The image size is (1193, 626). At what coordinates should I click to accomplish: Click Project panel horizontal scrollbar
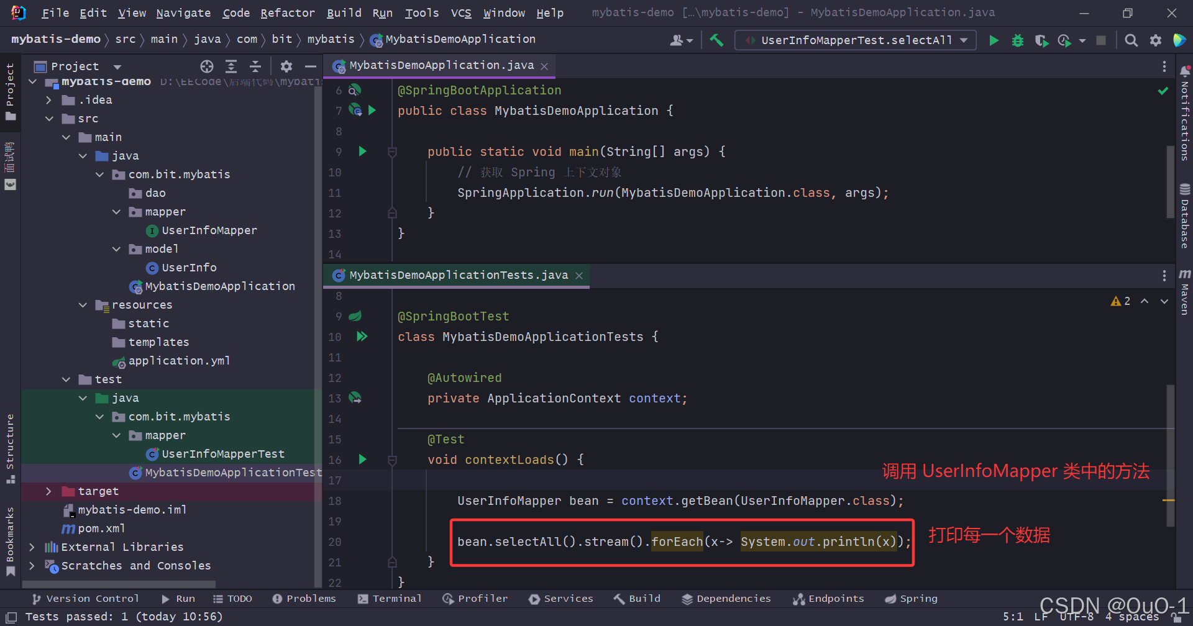pyautogui.click(x=119, y=584)
